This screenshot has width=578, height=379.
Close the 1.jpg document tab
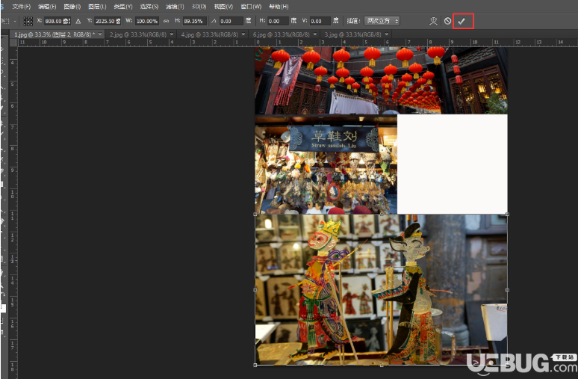100,34
